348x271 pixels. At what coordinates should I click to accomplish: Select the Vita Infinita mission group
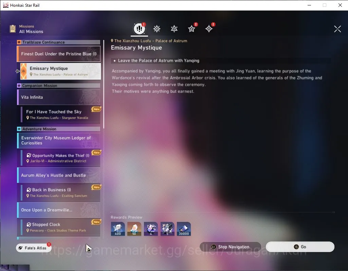(59, 97)
